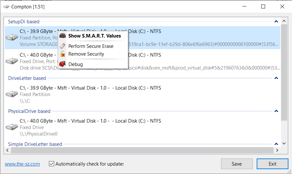The width and height of the screenshot is (292, 174).
Task: Choose Perform Secure Erase from context menu
Action: coord(91,46)
